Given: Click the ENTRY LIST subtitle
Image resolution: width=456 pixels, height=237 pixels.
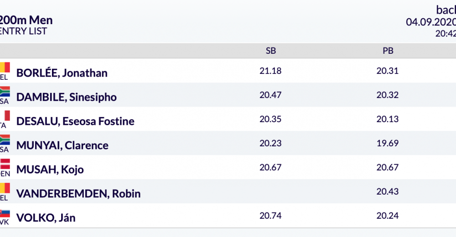Looking at the screenshot, I should [x=23, y=31].
